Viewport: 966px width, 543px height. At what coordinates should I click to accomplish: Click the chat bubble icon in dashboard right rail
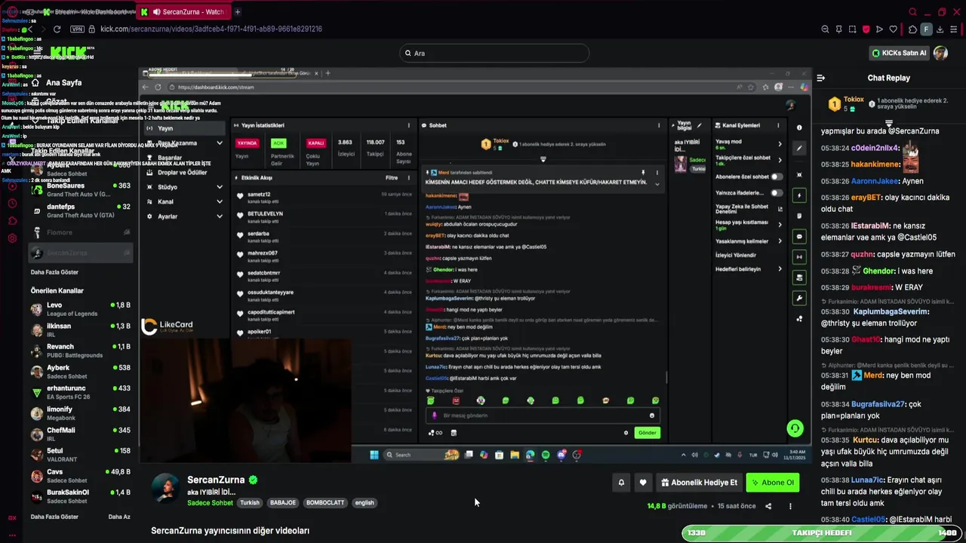pos(799,237)
